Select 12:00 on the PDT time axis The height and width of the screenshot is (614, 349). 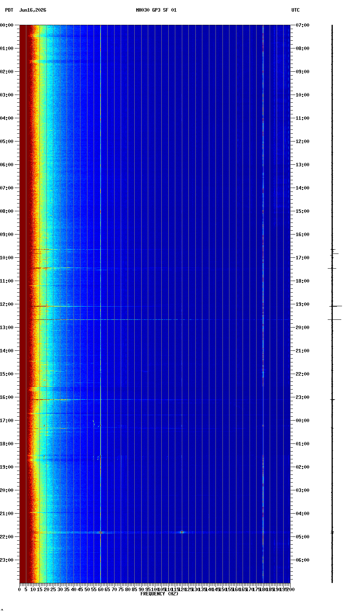click(7, 304)
